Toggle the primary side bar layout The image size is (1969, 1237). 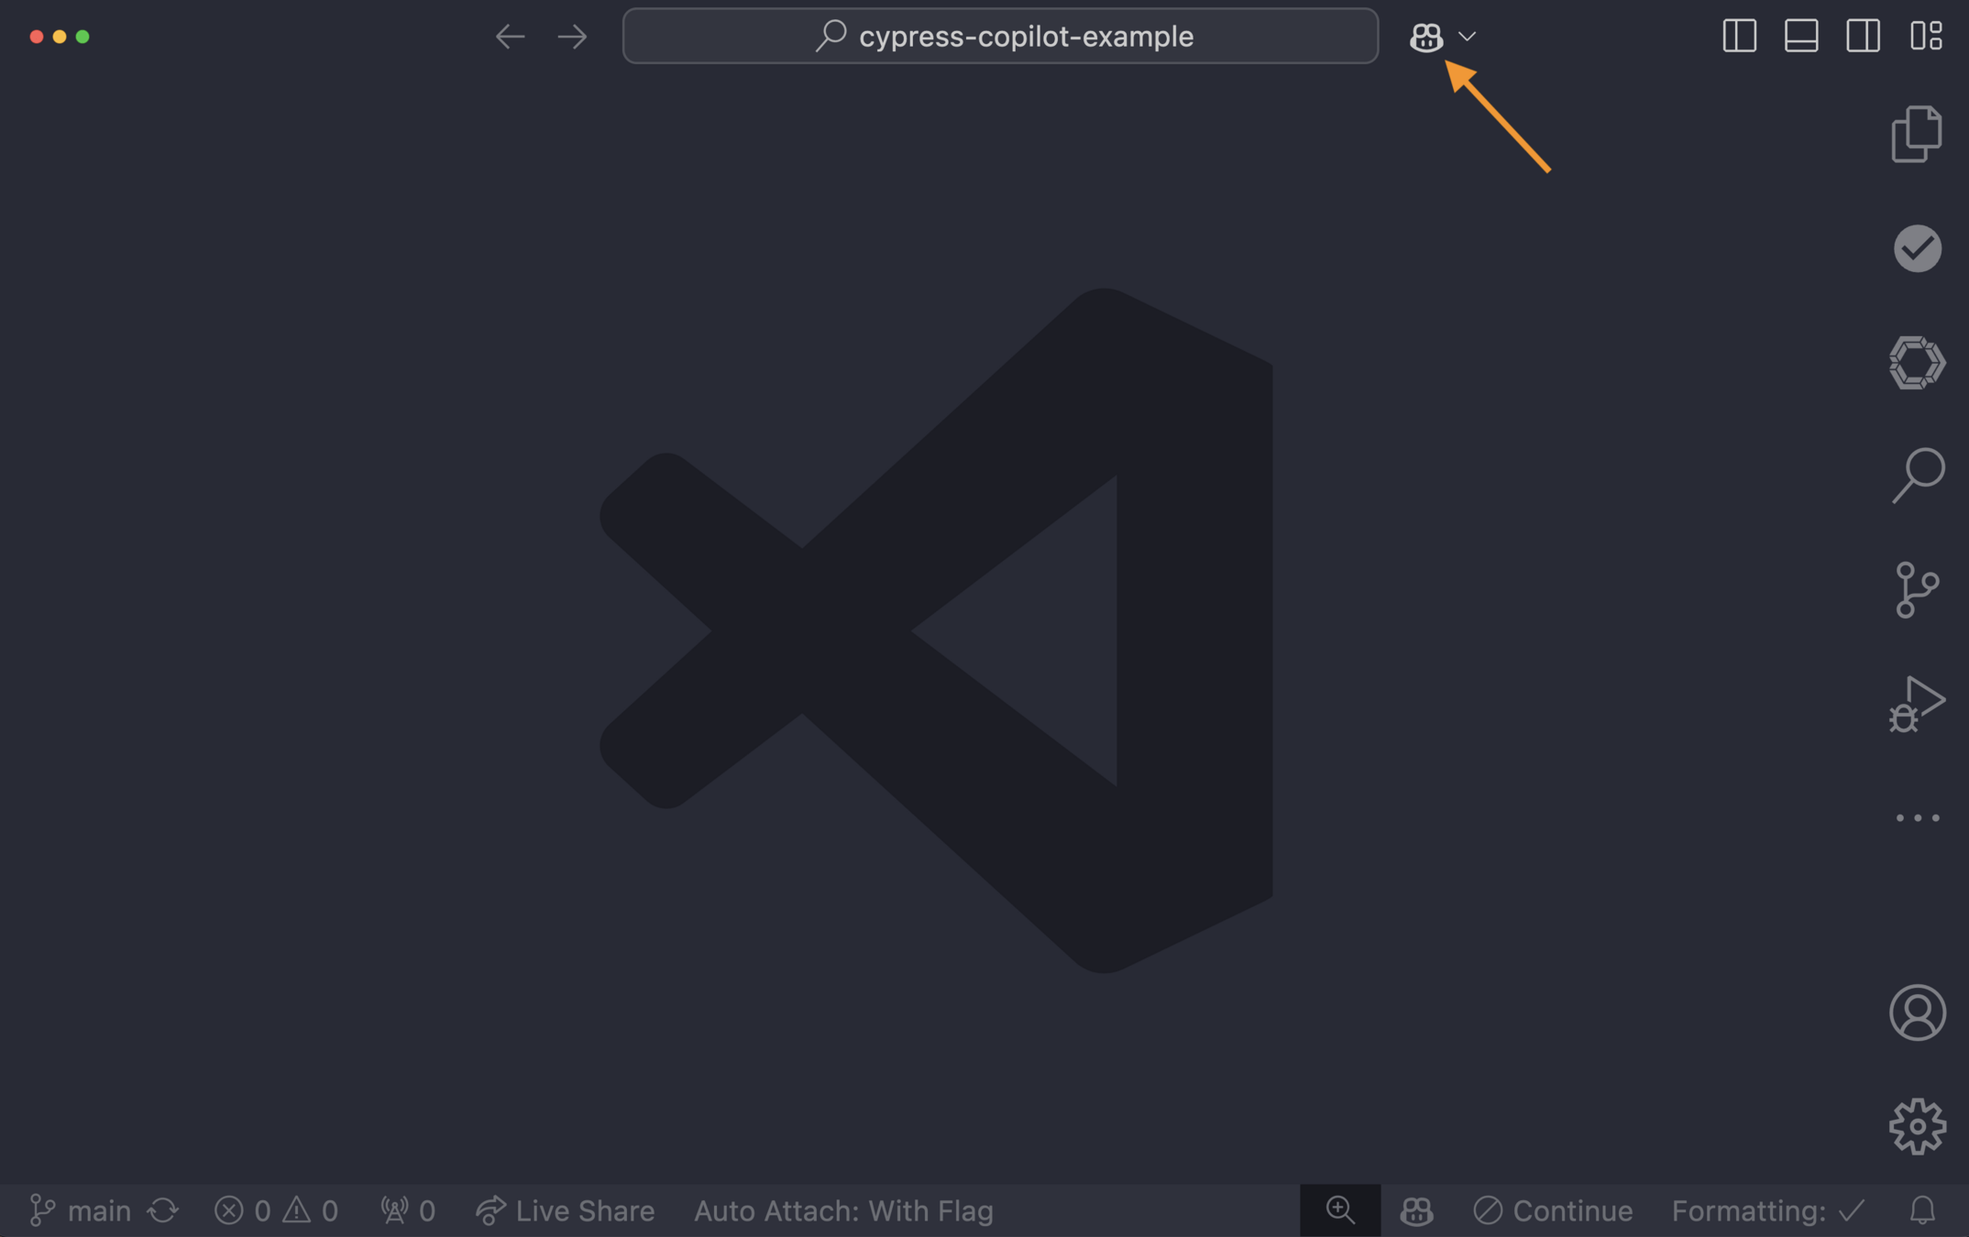click(1739, 37)
